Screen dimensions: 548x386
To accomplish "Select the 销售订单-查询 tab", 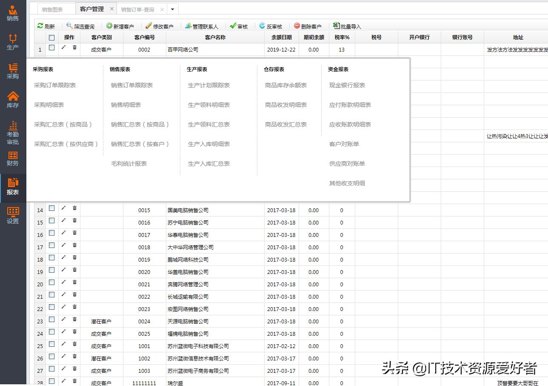I will point(138,9).
